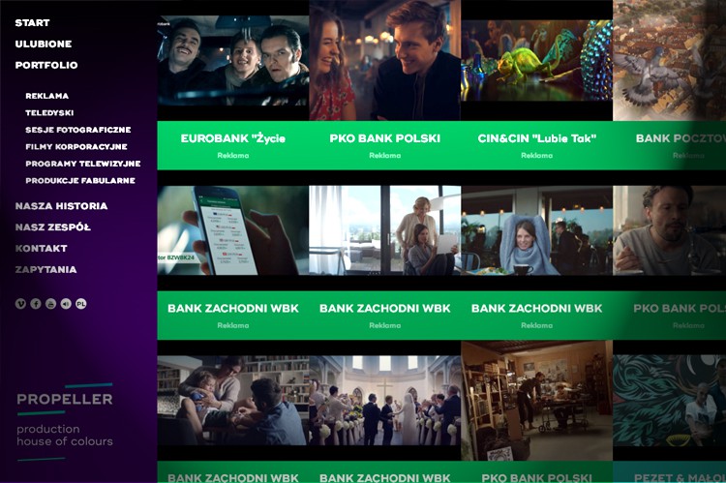Screen dimensions: 726x483
Task: Go to the START menu item
Action: pyautogui.click(x=32, y=22)
